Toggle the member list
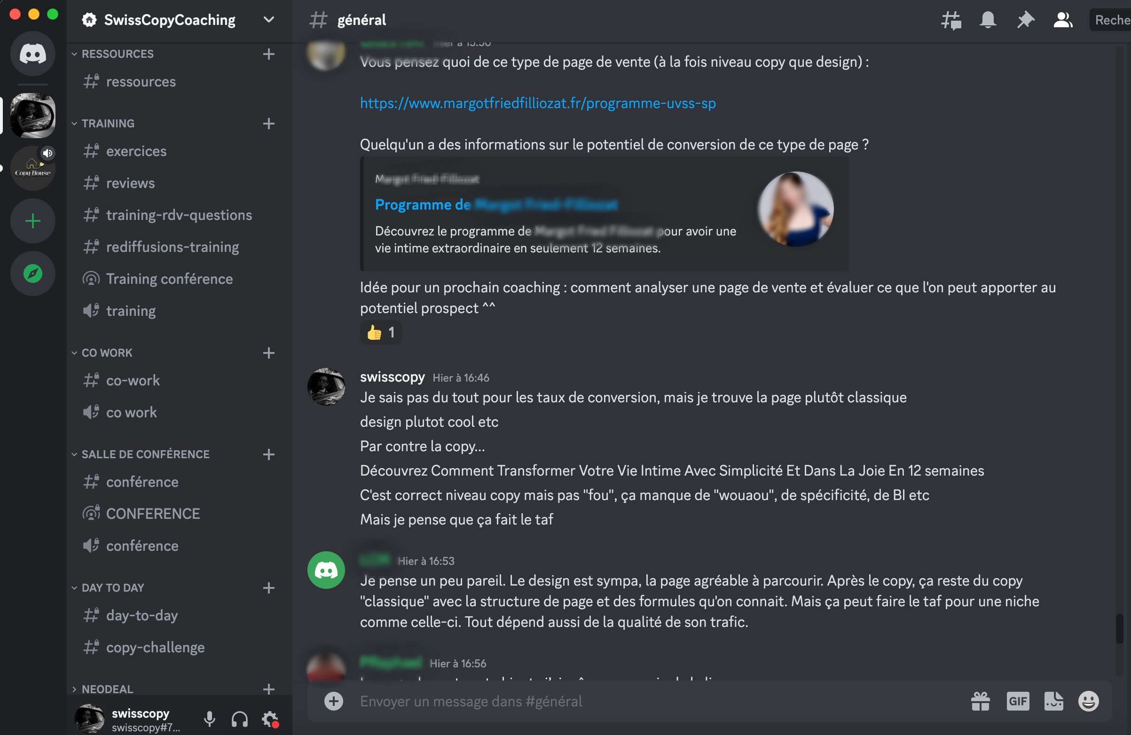Image resolution: width=1131 pixels, height=735 pixels. (1062, 20)
